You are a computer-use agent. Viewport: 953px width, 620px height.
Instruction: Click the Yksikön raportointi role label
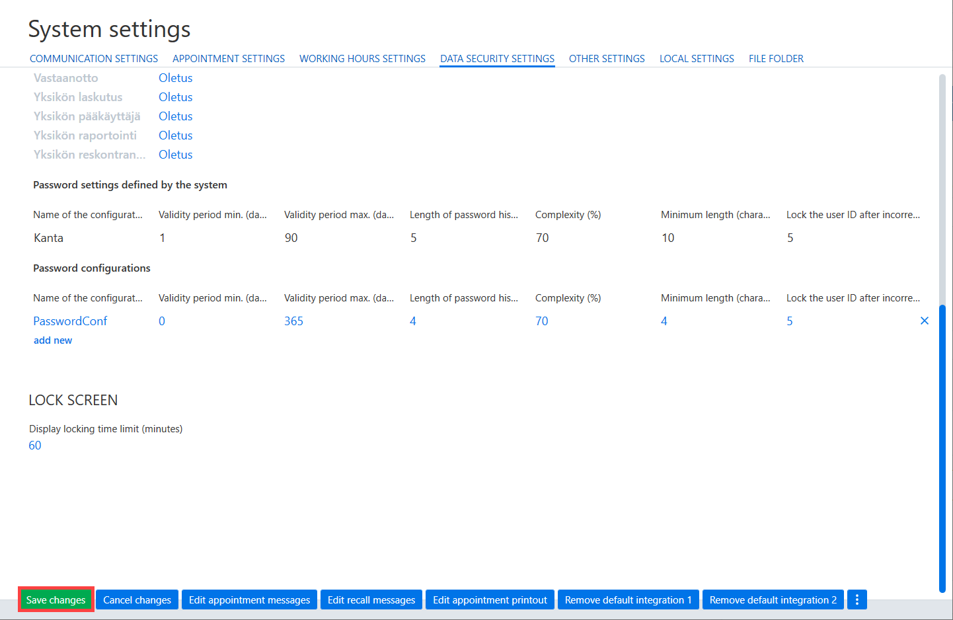pyautogui.click(x=85, y=136)
